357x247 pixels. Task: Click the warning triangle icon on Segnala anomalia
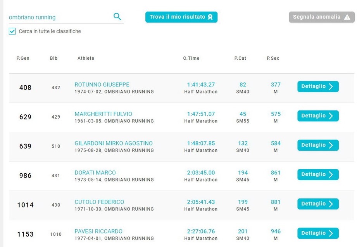pos(347,17)
